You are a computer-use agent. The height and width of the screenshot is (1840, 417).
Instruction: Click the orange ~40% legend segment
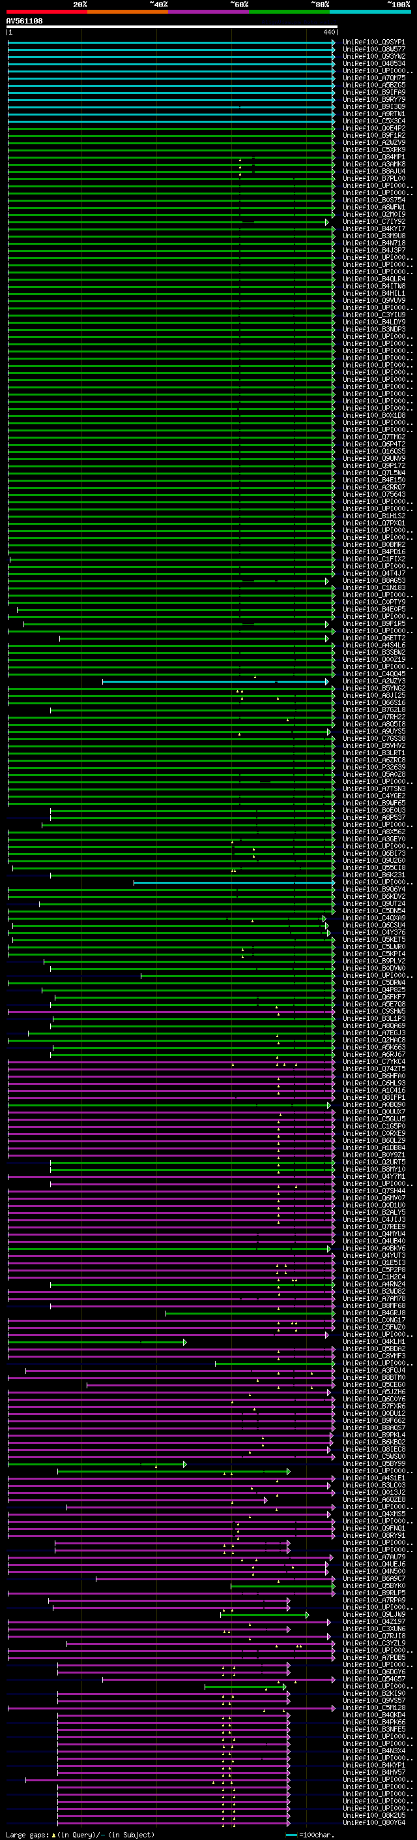point(128,12)
